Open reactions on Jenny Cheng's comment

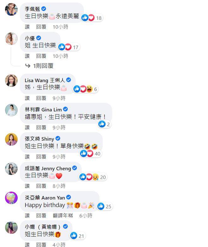93,177
